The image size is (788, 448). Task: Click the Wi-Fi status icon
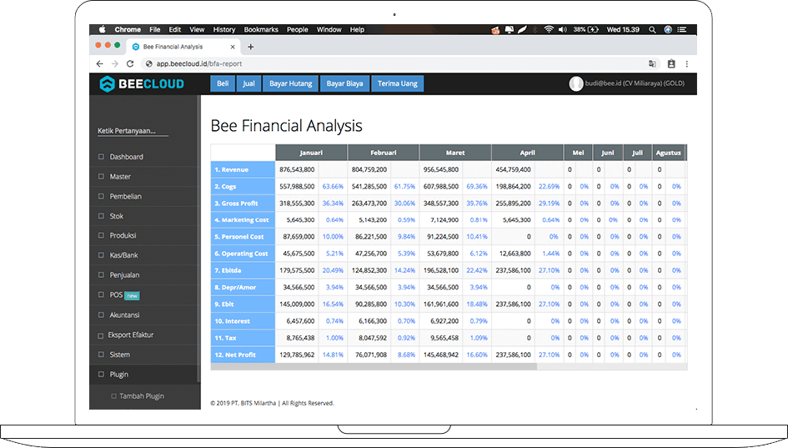pyautogui.click(x=549, y=30)
